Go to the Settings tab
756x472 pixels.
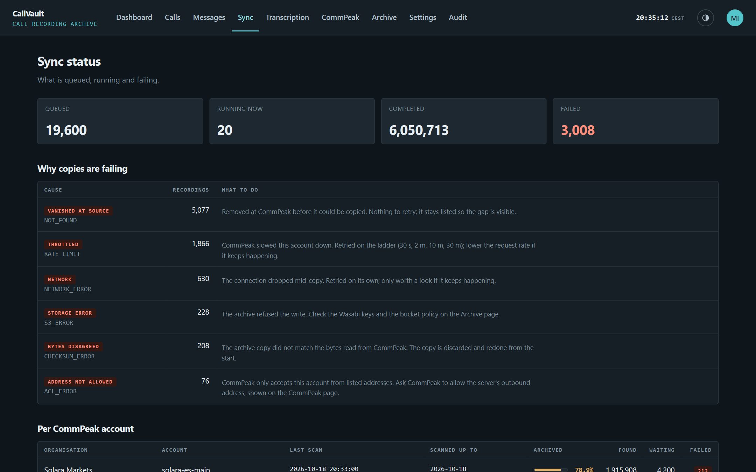(422, 17)
